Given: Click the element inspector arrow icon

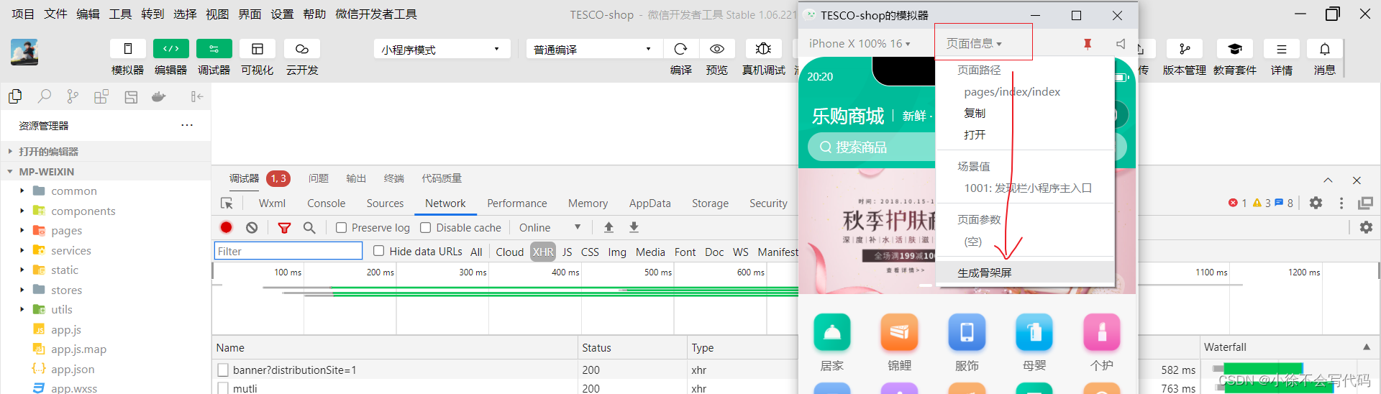Looking at the screenshot, I should (227, 203).
